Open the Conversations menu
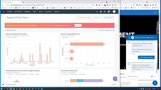The image size is (161, 90). pyautogui.click(x=18, y=12)
